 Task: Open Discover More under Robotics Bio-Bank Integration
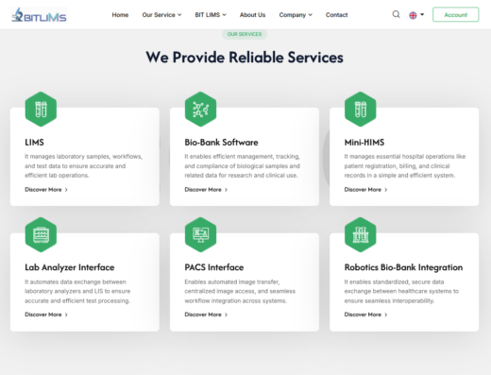363,315
